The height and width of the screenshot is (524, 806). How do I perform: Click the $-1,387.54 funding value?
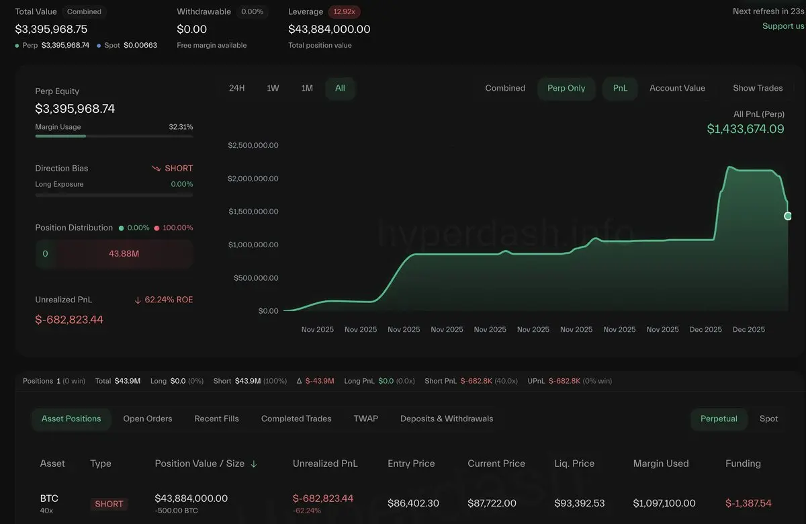coord(748,503)
